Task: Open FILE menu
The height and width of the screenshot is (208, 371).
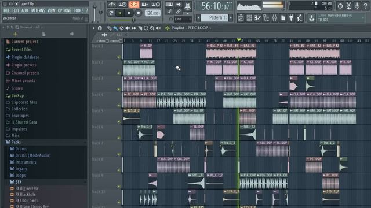Action: tap(6, 10)
